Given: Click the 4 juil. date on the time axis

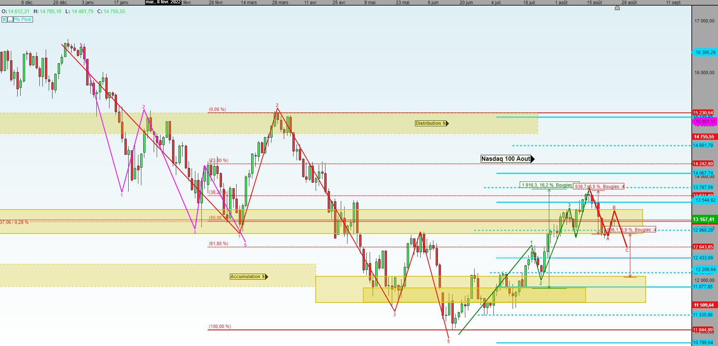Looking at the screenshot, I should [496, 3].
